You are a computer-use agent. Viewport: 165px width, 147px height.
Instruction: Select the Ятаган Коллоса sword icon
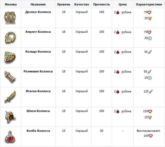[10, 97]
